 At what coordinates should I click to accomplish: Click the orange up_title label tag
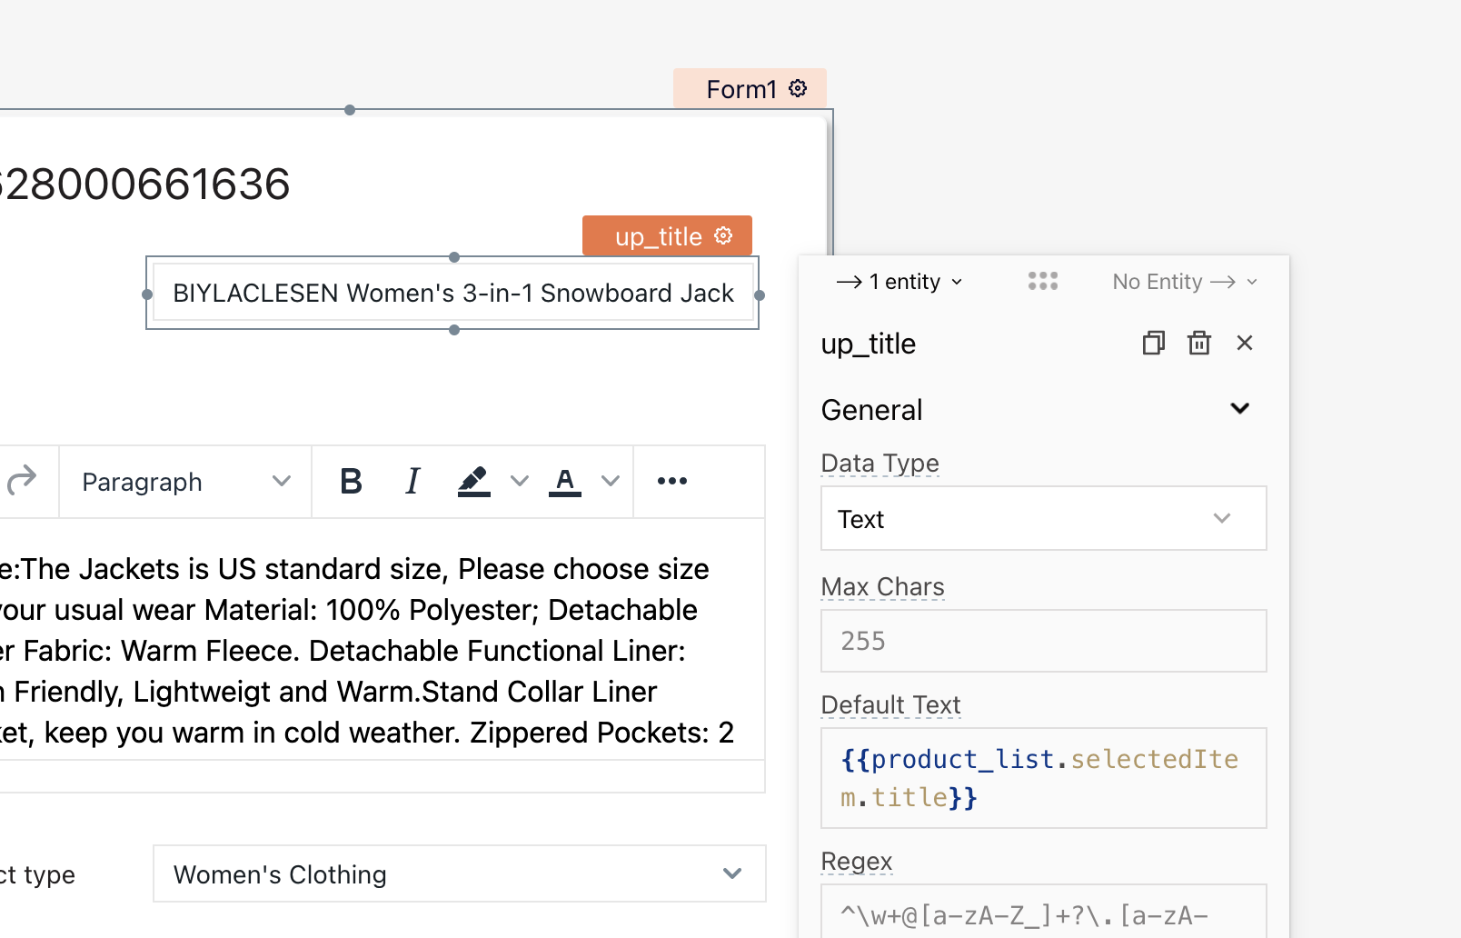pos(654,235)
